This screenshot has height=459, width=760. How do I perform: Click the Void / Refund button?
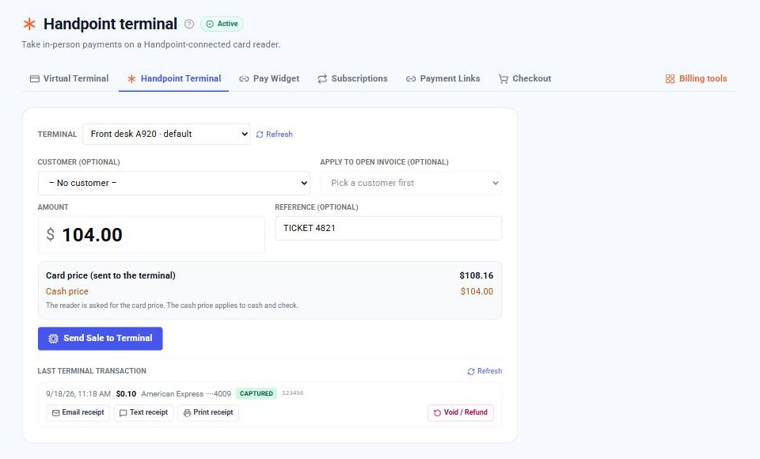[461, 412]
